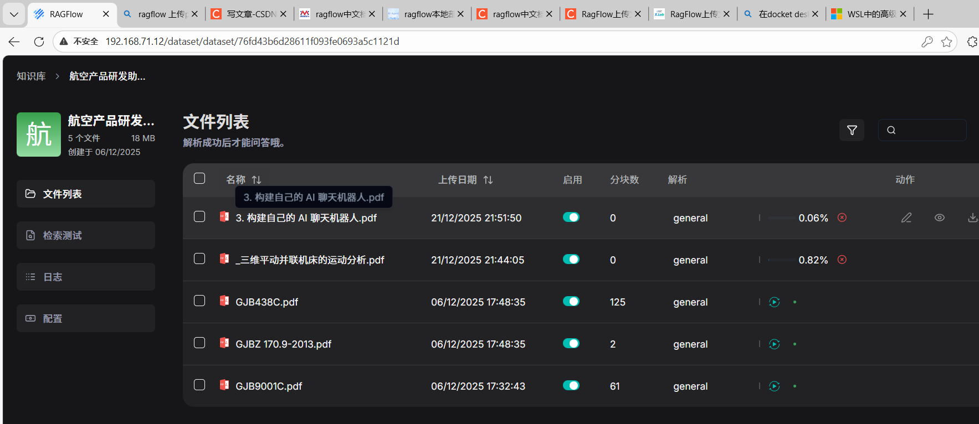This screenshot has height=424, width=979.
Task: Click the preview eye icon for AI 聊天机器人.pdf
Action: tap(940, 218)
